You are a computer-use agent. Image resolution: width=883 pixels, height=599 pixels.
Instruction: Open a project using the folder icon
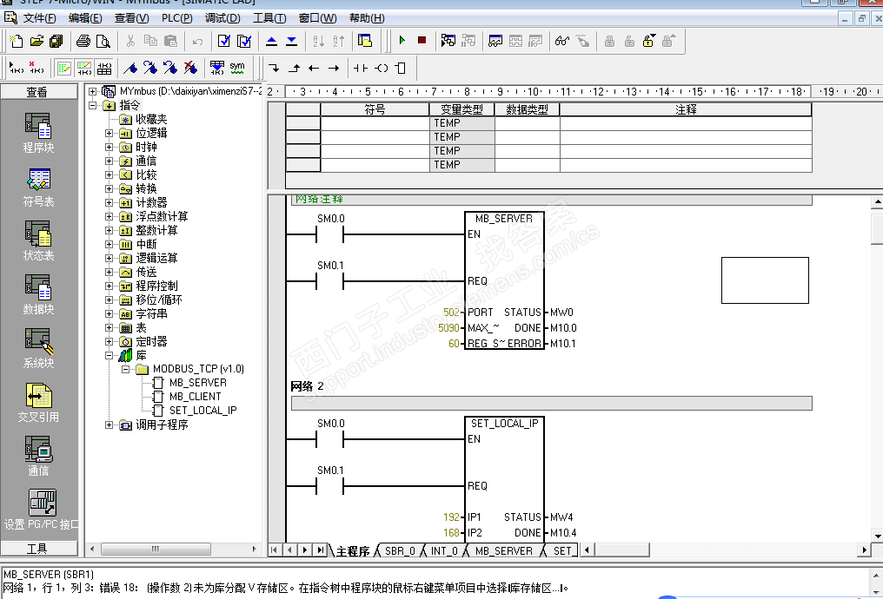click(x=37, y=41)
